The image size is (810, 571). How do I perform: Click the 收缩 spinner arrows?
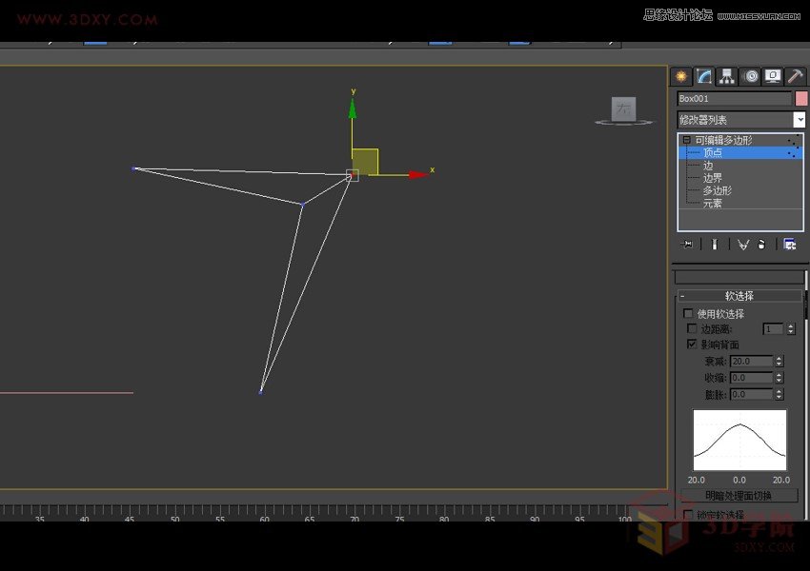[x=779, y=378]
